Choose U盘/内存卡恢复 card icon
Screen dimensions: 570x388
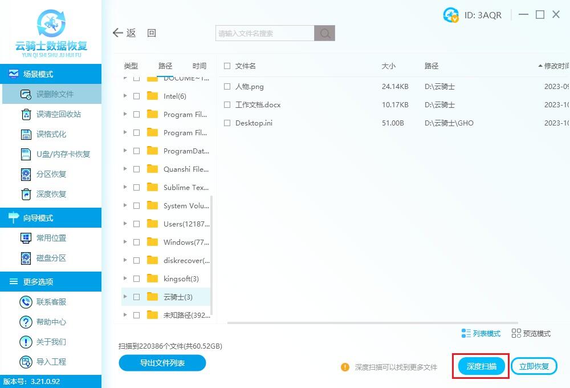26,154
